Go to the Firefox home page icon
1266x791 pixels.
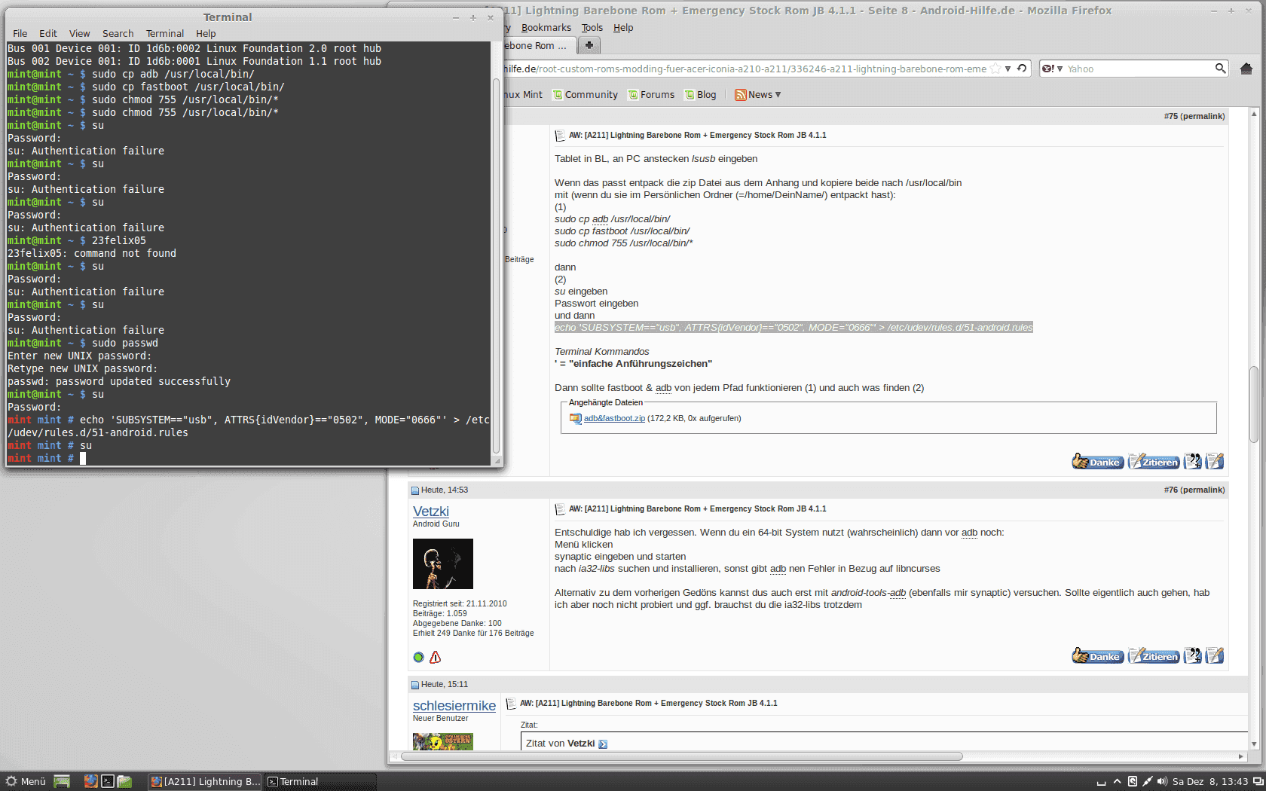[x=1246, y=69]
